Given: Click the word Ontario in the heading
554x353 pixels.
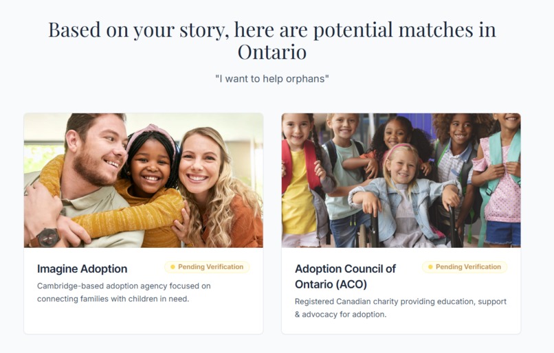Looking at the screenshot, I should coord(272,52).
